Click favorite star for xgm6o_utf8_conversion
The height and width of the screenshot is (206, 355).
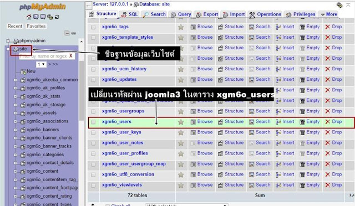pyautogui.click(x=181, y=175)
